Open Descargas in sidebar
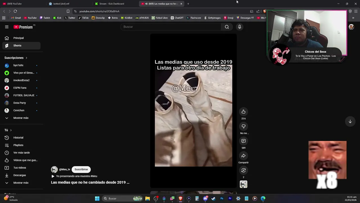 tap(21, 175)
